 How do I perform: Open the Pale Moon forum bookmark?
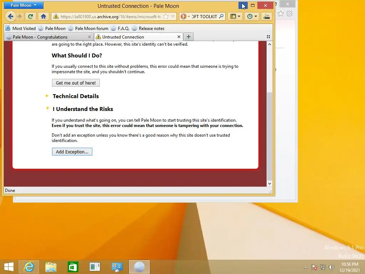coord(88,29)
